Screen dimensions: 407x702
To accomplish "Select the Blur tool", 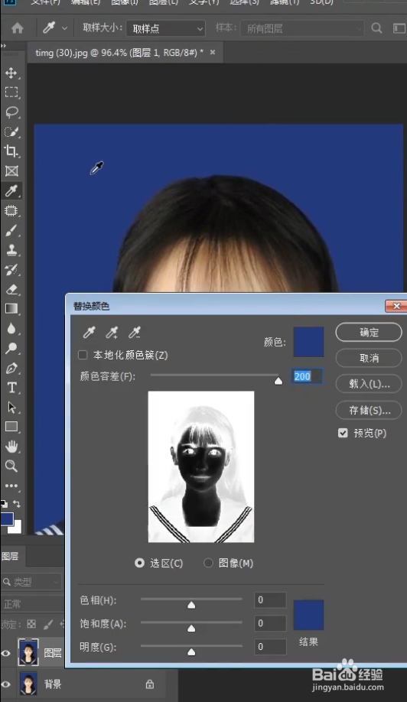I will point(11,329).
